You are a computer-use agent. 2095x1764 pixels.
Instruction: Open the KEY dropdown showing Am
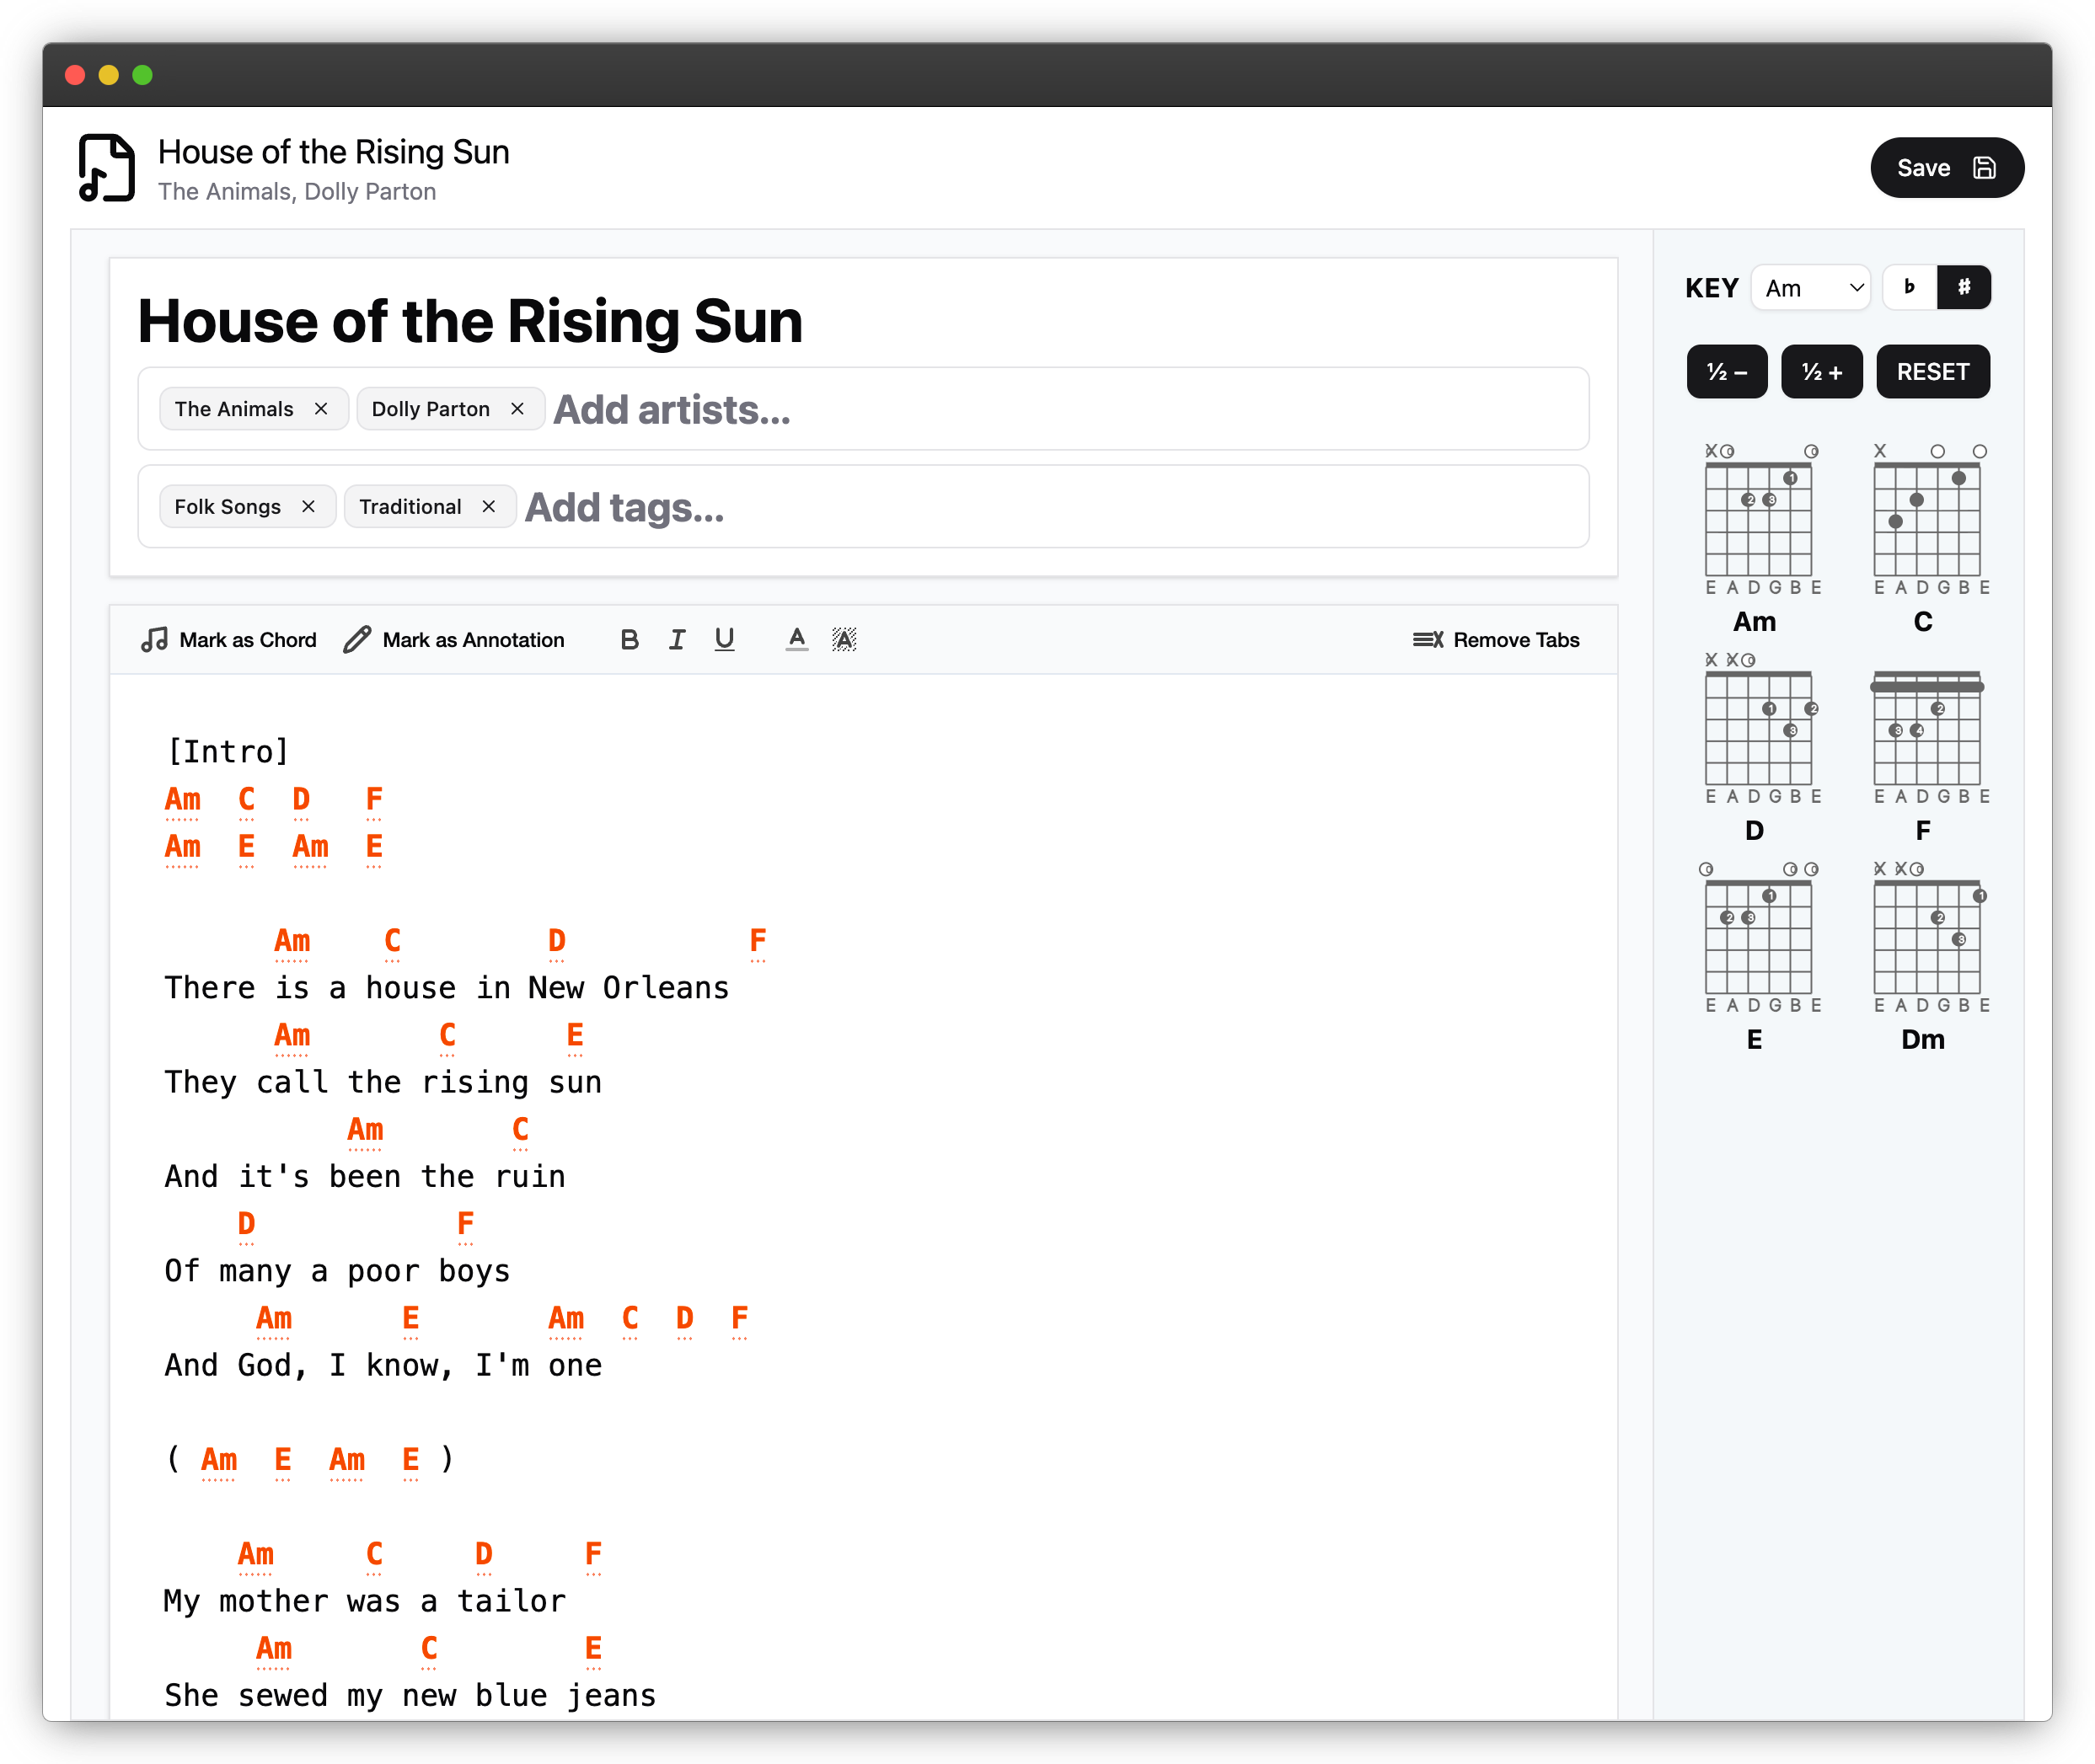pyautogui.click(x=1811, y=288)
